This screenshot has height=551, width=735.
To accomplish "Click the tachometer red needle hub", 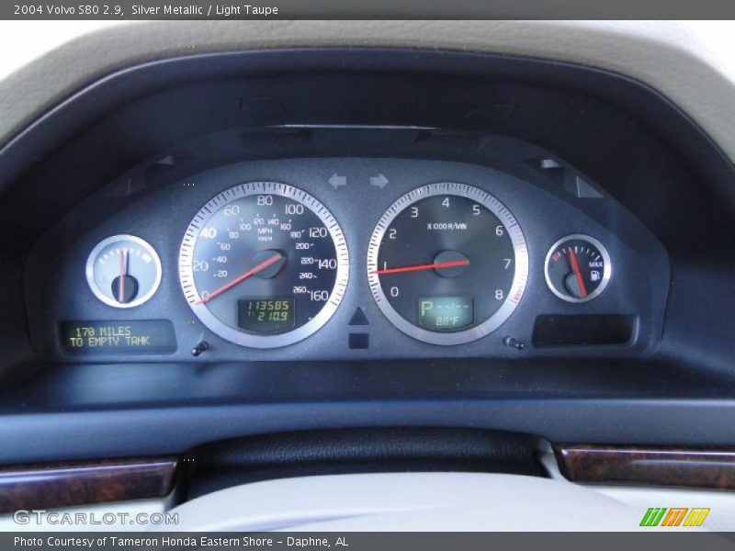I will point(450,264).
